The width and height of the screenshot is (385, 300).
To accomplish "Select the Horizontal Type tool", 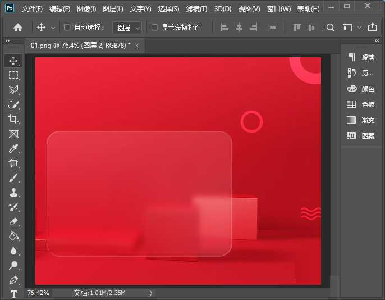I will (x=13, y=294).
